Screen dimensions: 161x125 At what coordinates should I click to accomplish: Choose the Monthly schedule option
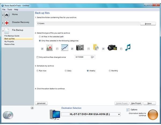(x=110, y=71)
